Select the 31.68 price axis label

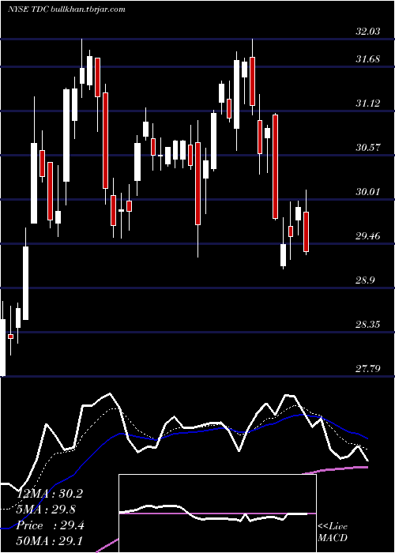[x=368, y=59]
